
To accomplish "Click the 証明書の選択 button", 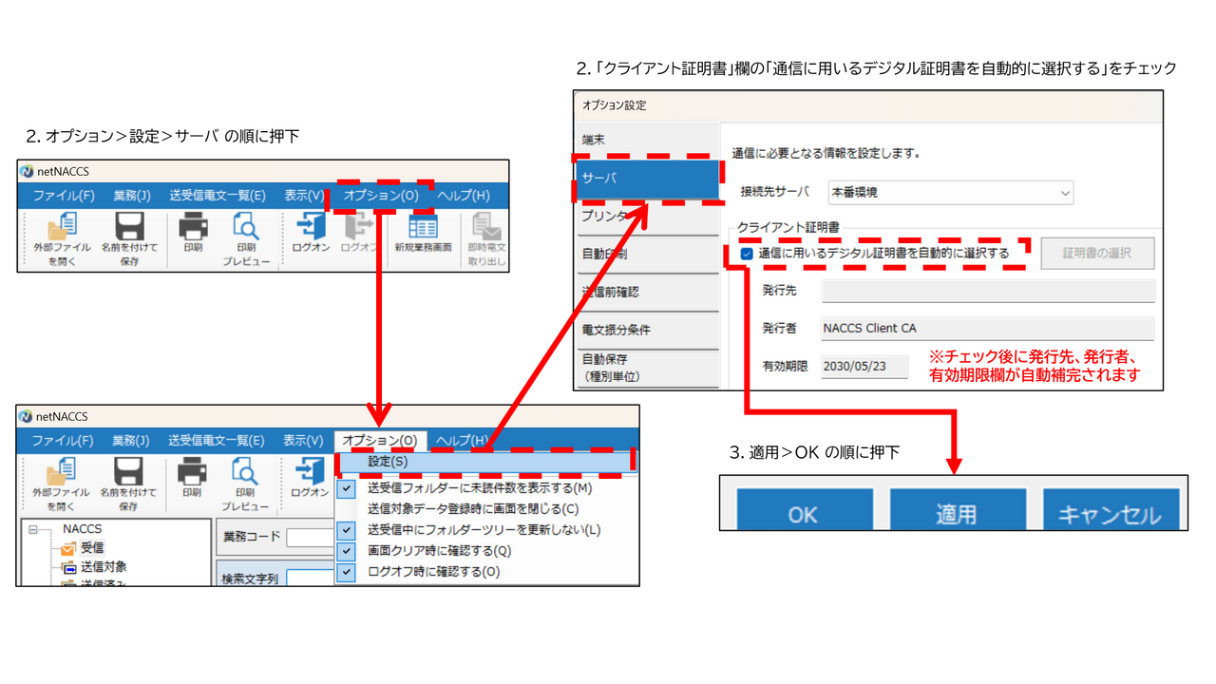I will [x=1097, y=254].
